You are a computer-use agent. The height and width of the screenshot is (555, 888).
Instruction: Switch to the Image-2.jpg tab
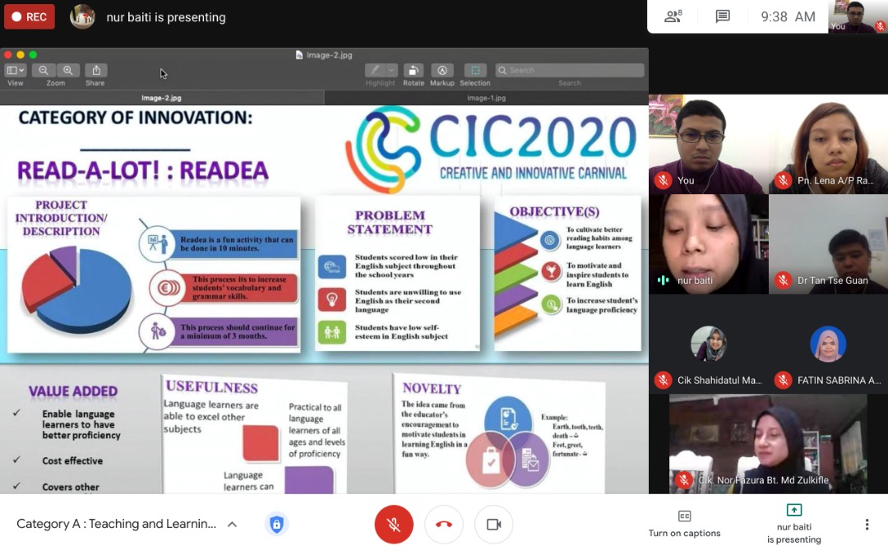[161, 98]
